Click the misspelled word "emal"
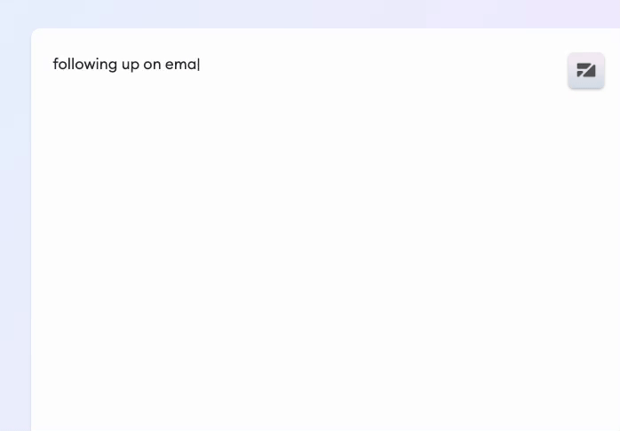The image size is (620, 431). click(x=181, y=65)
